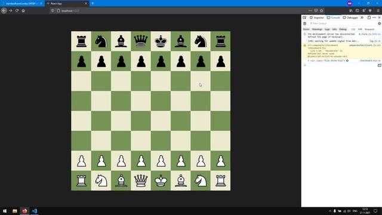Select the black pawn in front of the queen
Viewport: 382px width, 215px height.
[141, 61]
